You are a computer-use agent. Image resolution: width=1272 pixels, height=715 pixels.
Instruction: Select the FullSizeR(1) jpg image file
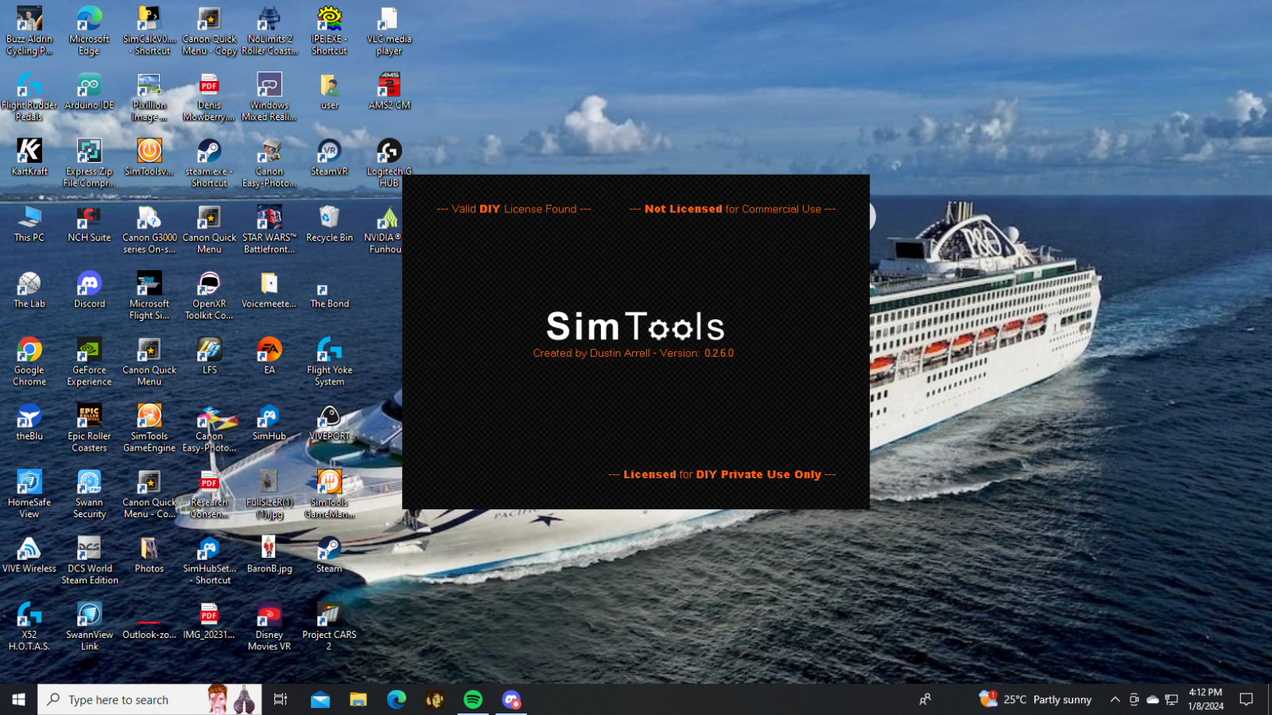click(x=270, y=493)
